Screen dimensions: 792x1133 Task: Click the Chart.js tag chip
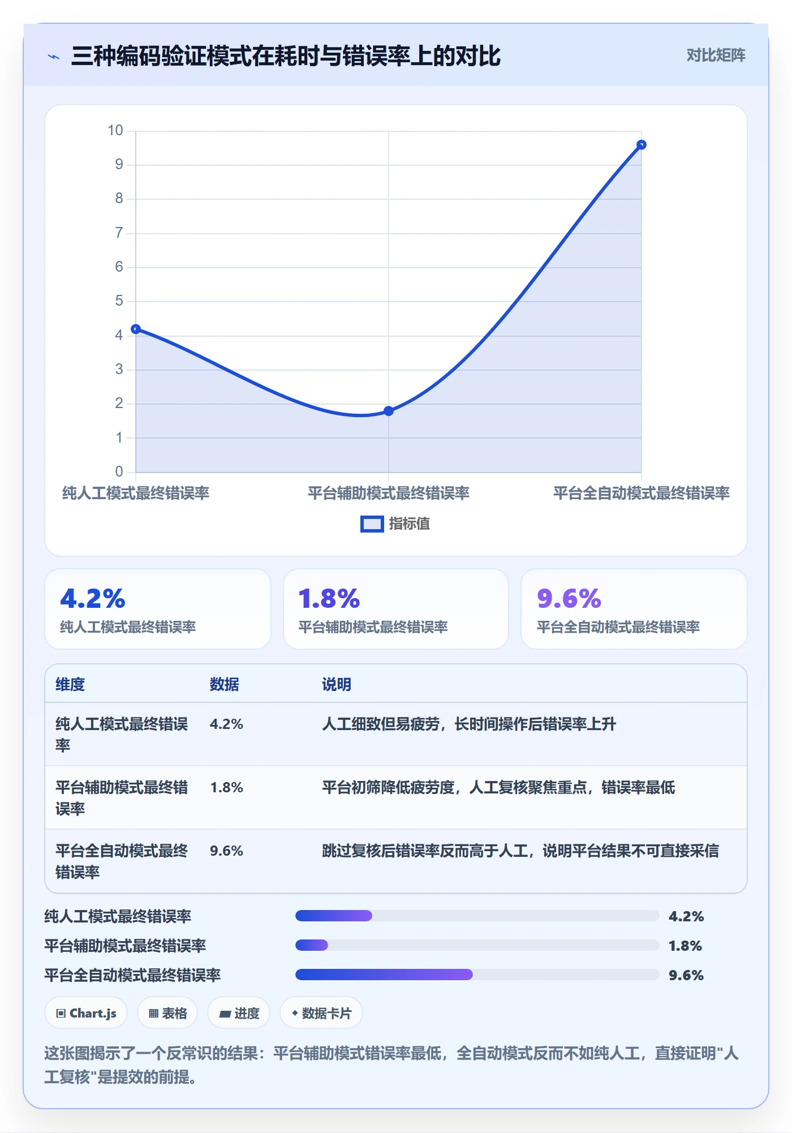(x=86, y=1013)
